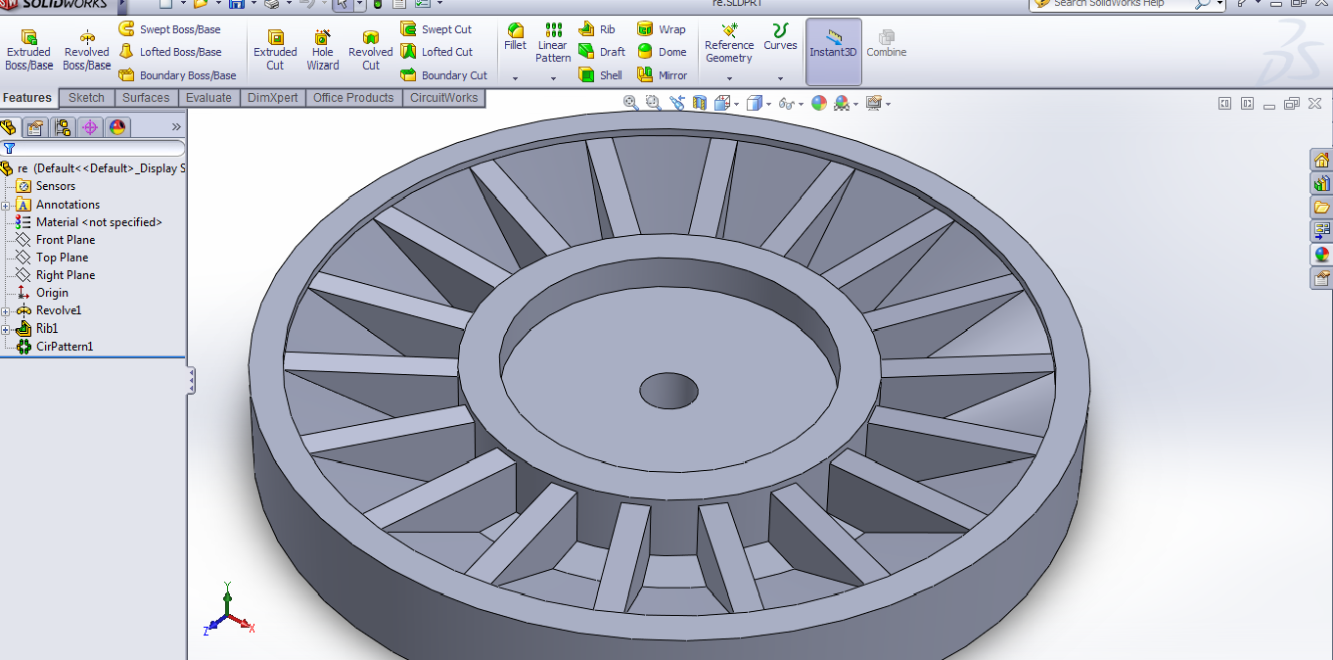
Task: Expand the Rib1 feature node
Action: coord(6,329)
